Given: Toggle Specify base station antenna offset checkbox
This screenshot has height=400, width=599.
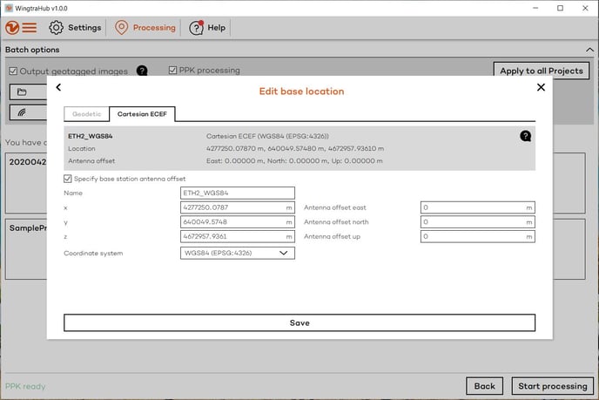Looking at the screenshot, I should pos(69,179).
